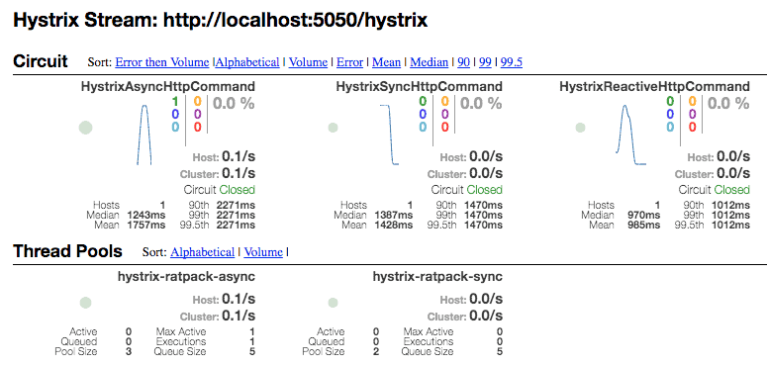The width and height of the screenshot is (767, 365).
Task: Select the hystrix-ratpack-async pool name
Action: point(186,277)
